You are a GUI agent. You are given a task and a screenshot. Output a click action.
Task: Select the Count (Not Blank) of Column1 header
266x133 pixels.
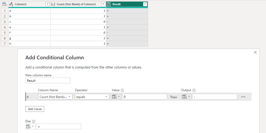[78, 4]
